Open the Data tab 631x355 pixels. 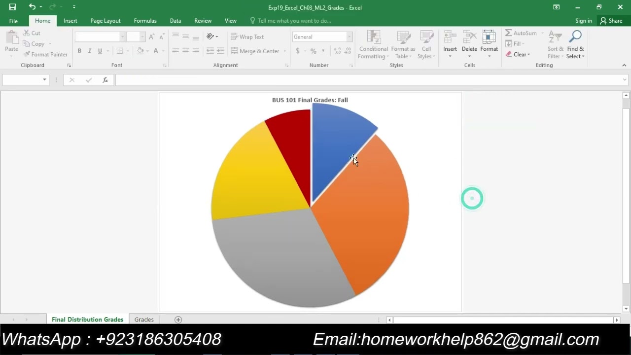tap(175, 21)
